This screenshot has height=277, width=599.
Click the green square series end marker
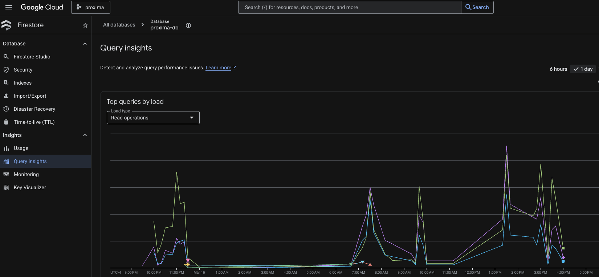563,248
